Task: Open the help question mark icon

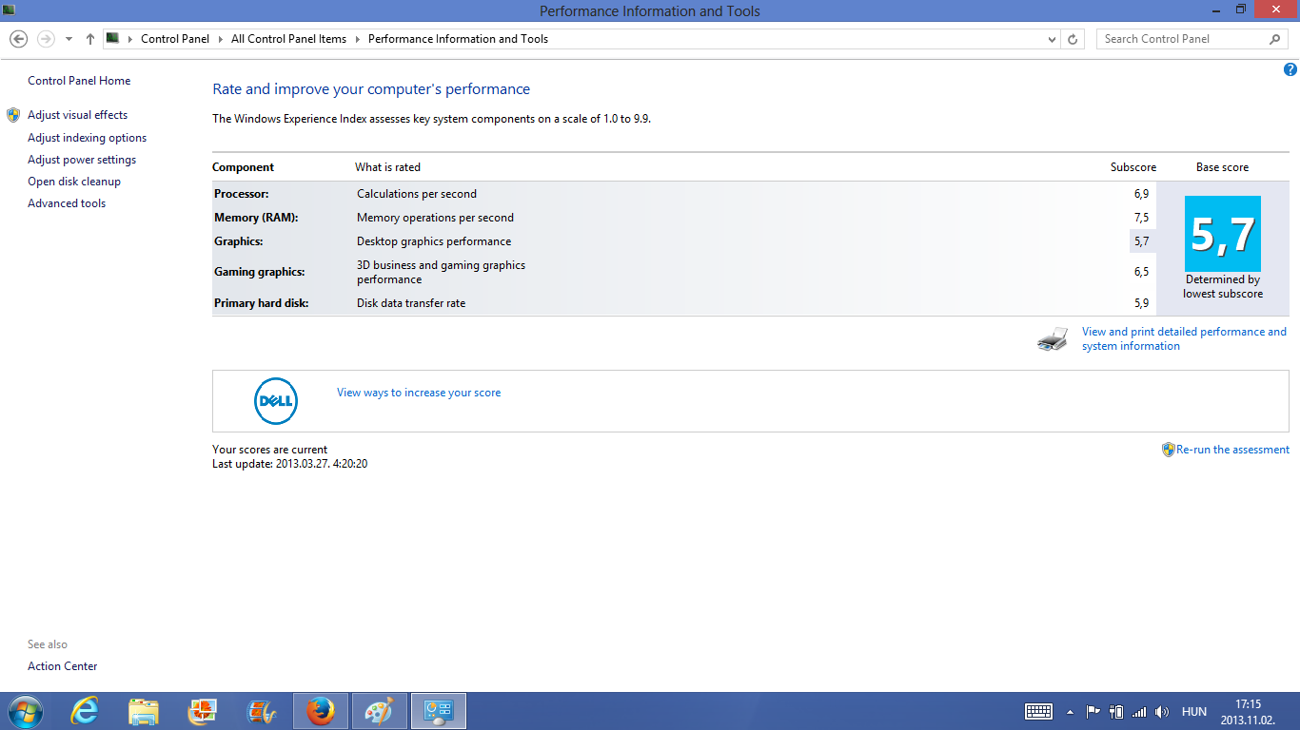Action: [x=1290, y=69]
